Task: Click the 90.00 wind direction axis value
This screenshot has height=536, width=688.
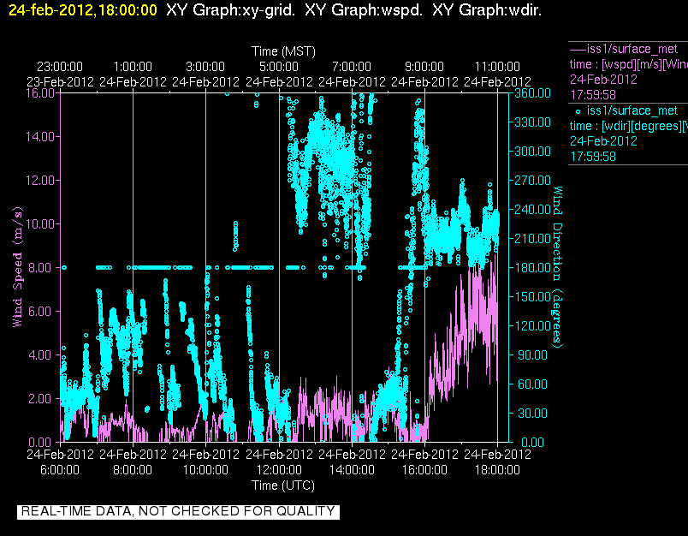Action: point(532,354)
